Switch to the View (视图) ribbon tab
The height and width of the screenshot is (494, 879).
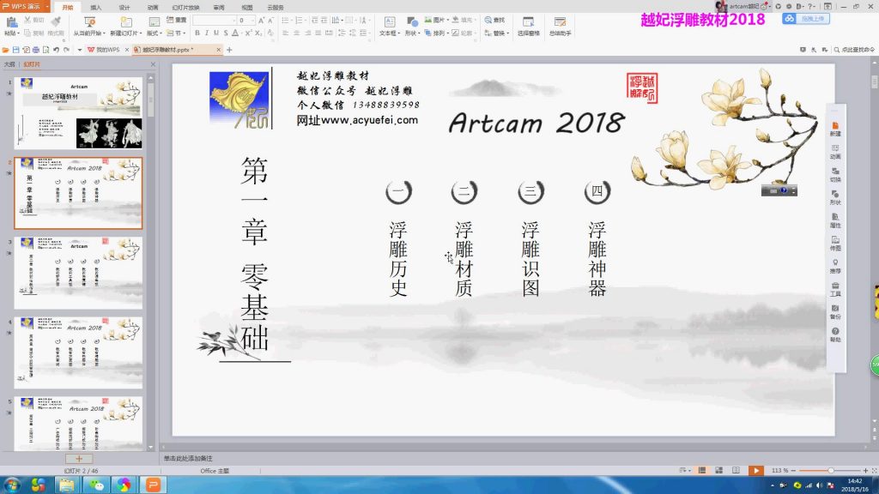246,7
